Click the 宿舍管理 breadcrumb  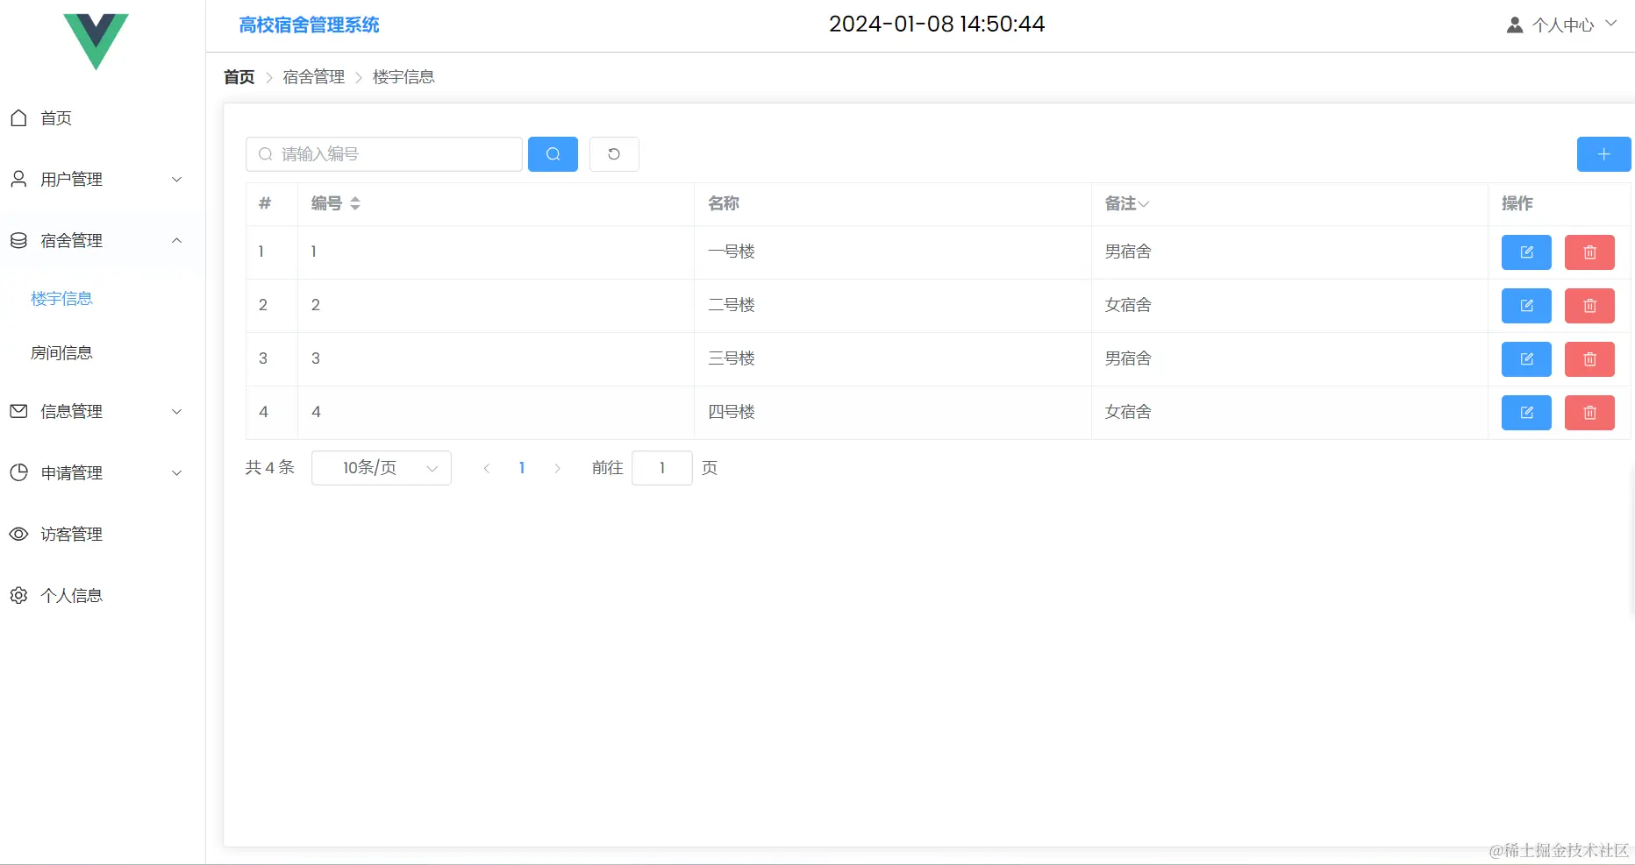pos(314,77)
